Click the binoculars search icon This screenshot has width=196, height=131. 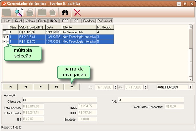coord(65,12)
